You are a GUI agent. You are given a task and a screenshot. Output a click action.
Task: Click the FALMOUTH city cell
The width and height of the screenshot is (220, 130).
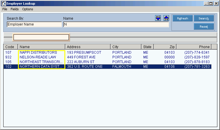click(122, 67)
